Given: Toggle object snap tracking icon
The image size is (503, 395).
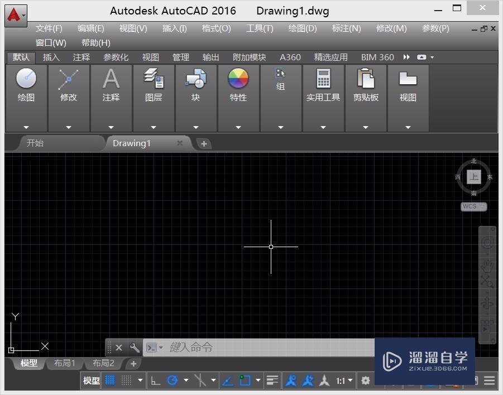Looking at the screenshot, I should [227, 380].
